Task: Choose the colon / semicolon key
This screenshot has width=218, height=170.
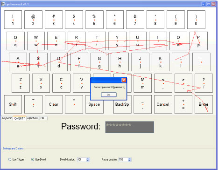Action: (201, 62)
